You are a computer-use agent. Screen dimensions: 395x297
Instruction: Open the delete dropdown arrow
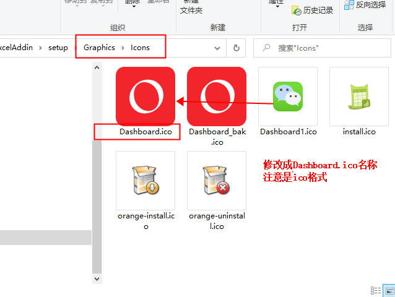coord(134,7)
